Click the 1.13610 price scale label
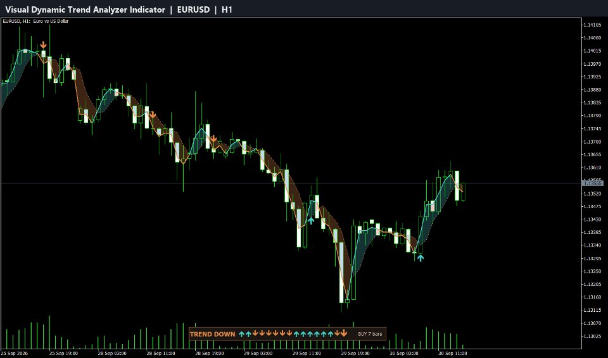 pos(593,168)
